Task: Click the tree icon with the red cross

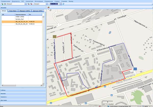Action: pos(31,4)
